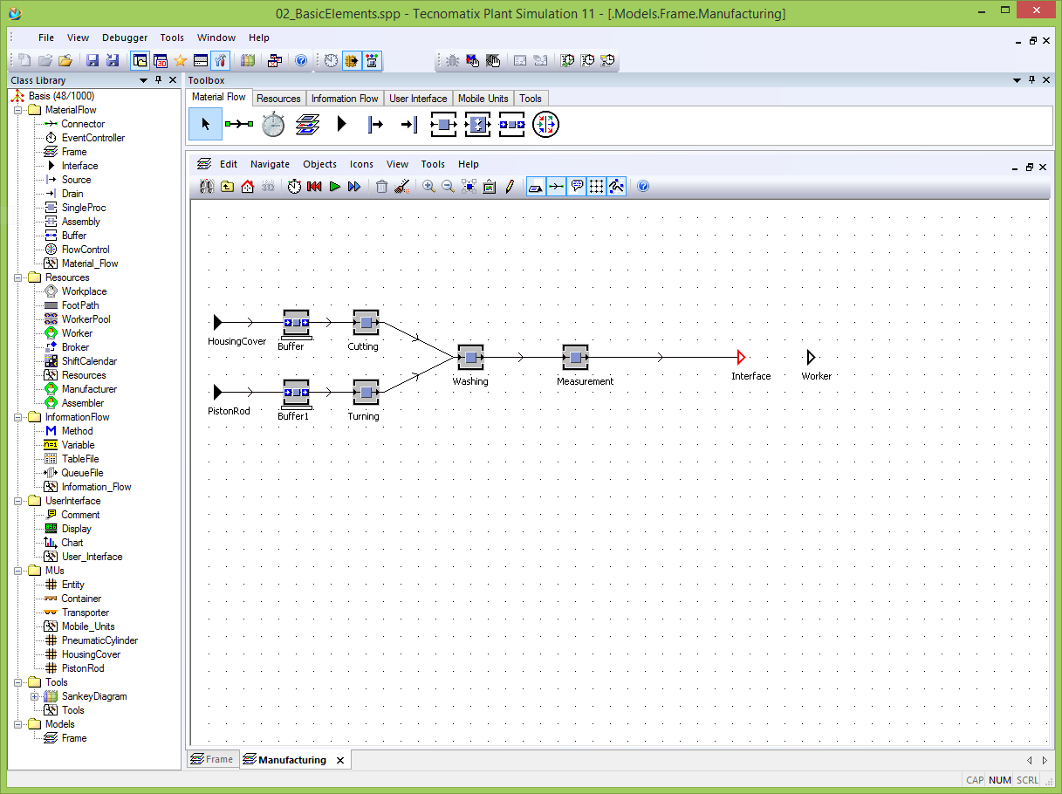
Task: Collapse the InformationFlow folder
Action: coord(18,417)
